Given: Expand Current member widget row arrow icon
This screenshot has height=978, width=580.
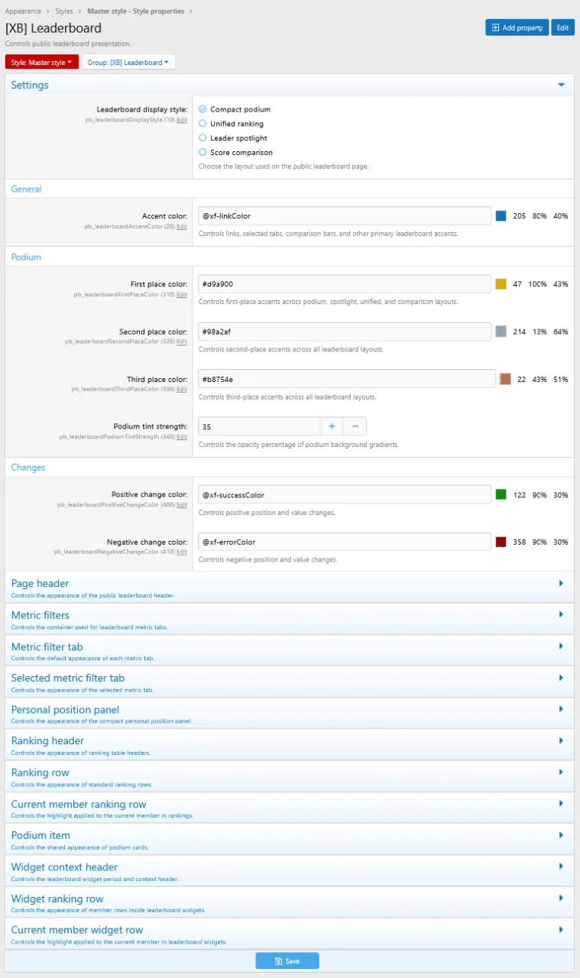Looking at the screenshot, I should pyautogui.click(x=561, y=930).
